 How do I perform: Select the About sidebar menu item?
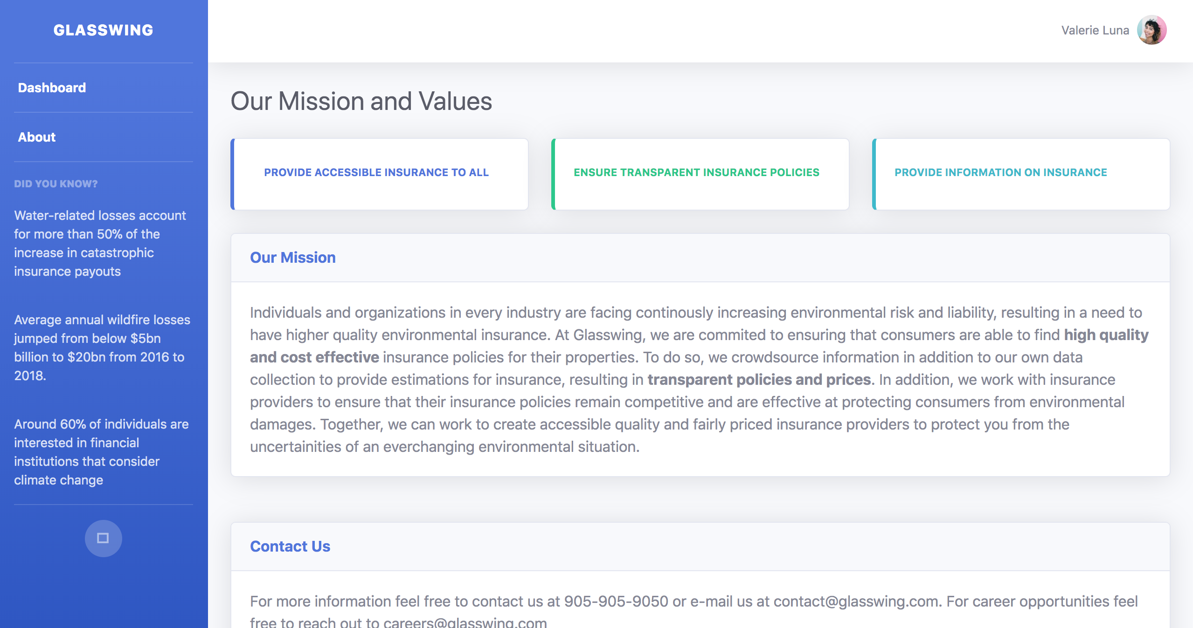37,137
